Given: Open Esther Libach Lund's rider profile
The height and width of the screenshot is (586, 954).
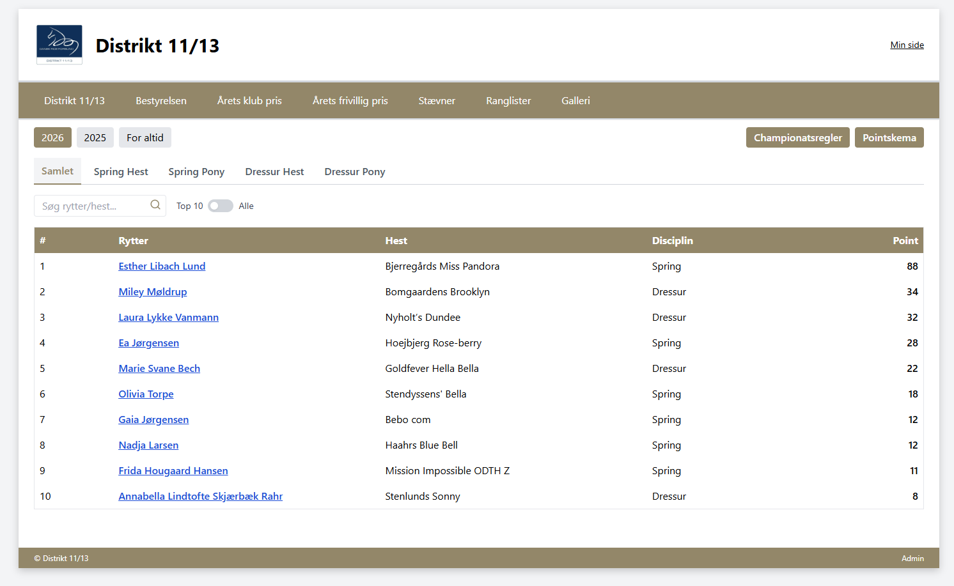Looking at the screenshot, I should tap(162, 266).
